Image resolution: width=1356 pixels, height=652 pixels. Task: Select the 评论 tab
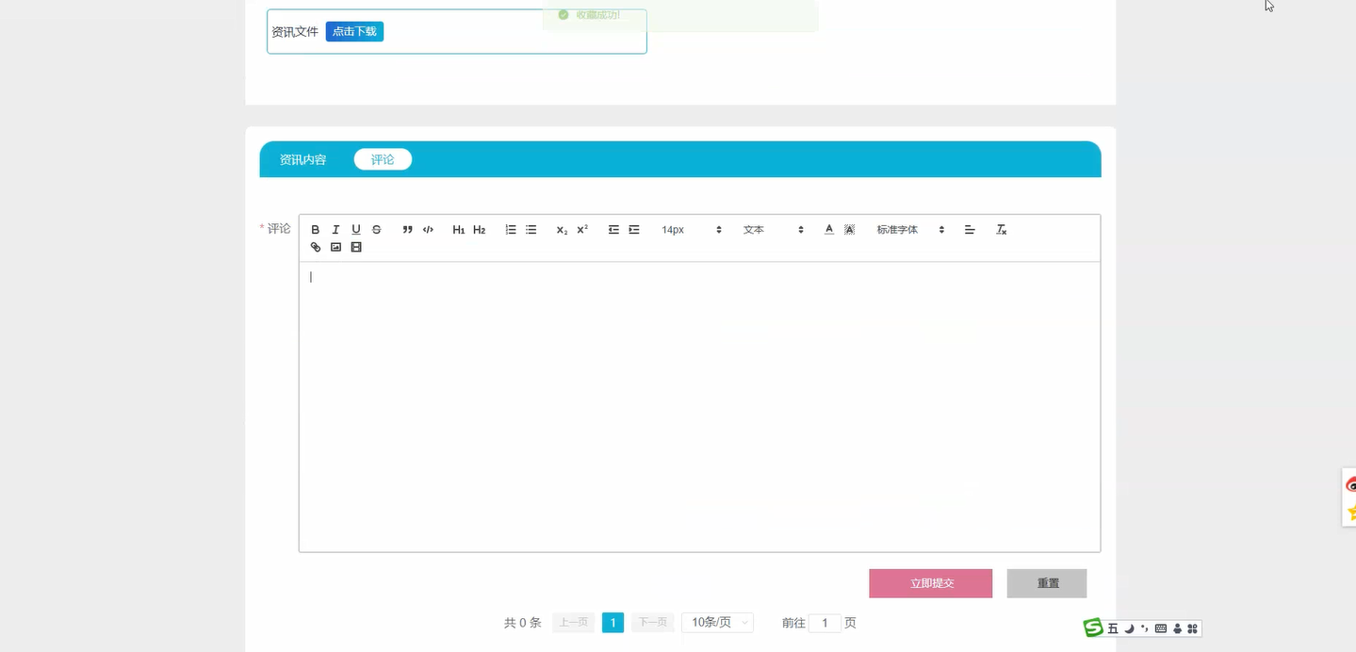pos(383,160)
